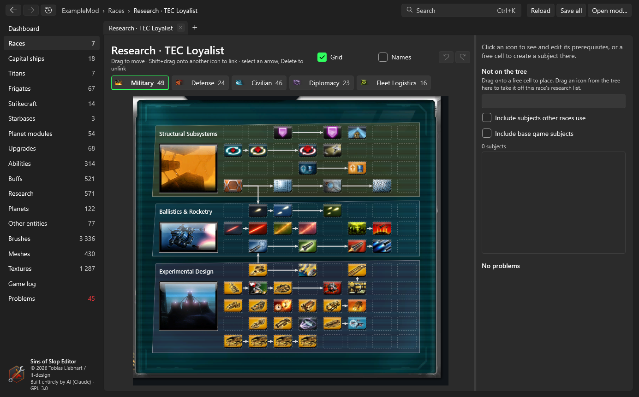Select the orange hexagon armor research icon
639x397 pixels.
pos(233,186)
